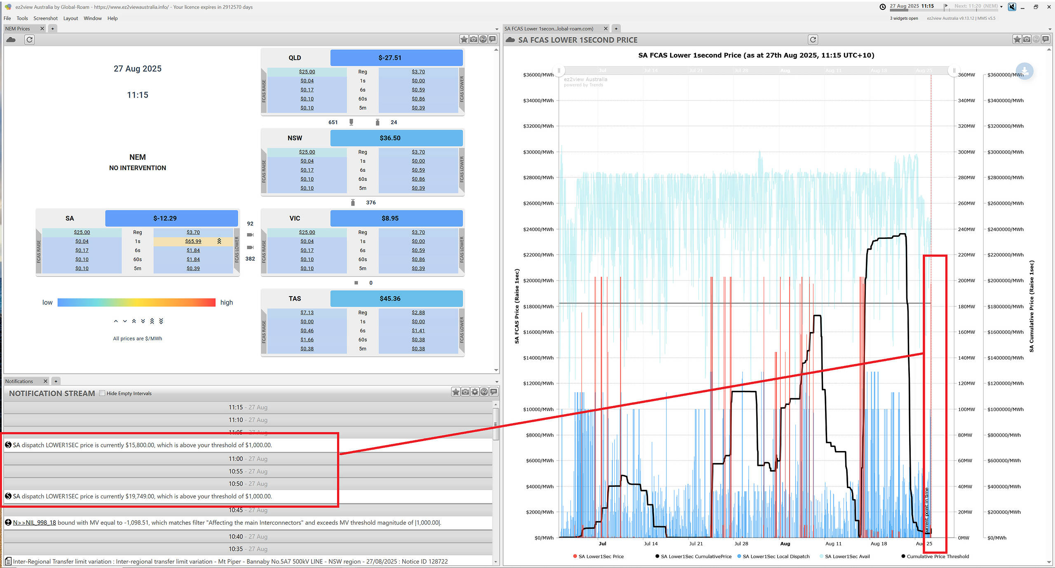Open the tab list dropdown for SA FCAS panel

click(x=1049, y=29)
